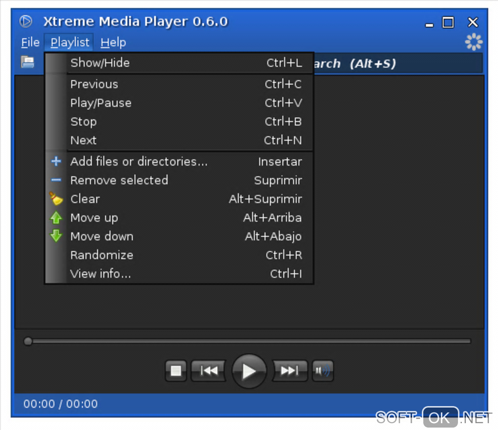Click the Stop playback button
The height and width of the screenshot is (430, 498).
[176, 370]
